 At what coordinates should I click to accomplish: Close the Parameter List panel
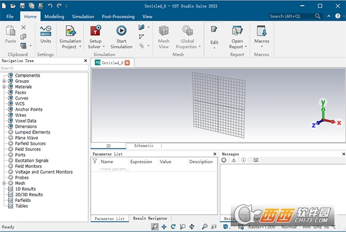coord(215,154)
